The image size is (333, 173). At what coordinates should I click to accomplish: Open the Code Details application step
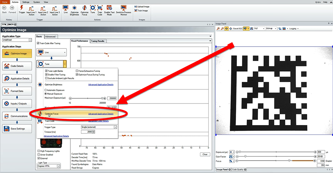[x=17, y=66]
